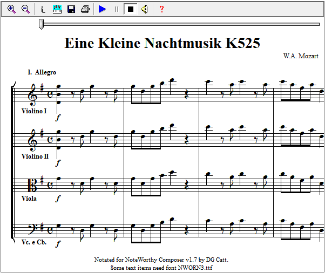Click the composer name 'W.A. Mozart'

[x=301, y=56]
